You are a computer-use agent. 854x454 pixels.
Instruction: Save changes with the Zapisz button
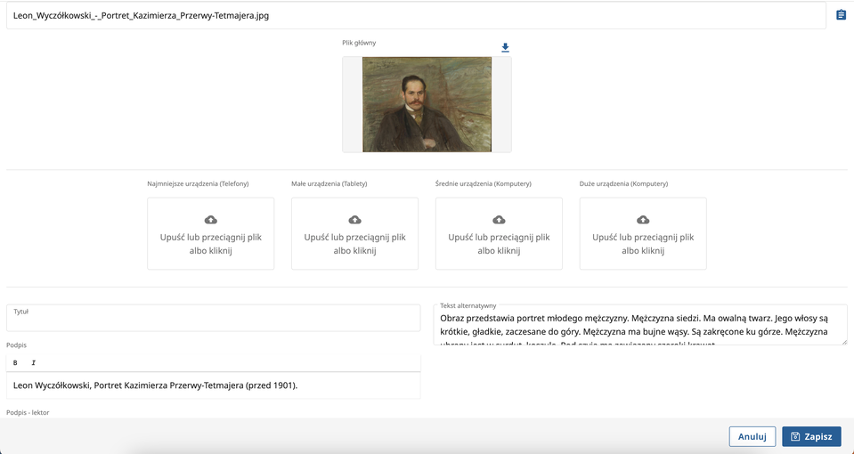811,436
